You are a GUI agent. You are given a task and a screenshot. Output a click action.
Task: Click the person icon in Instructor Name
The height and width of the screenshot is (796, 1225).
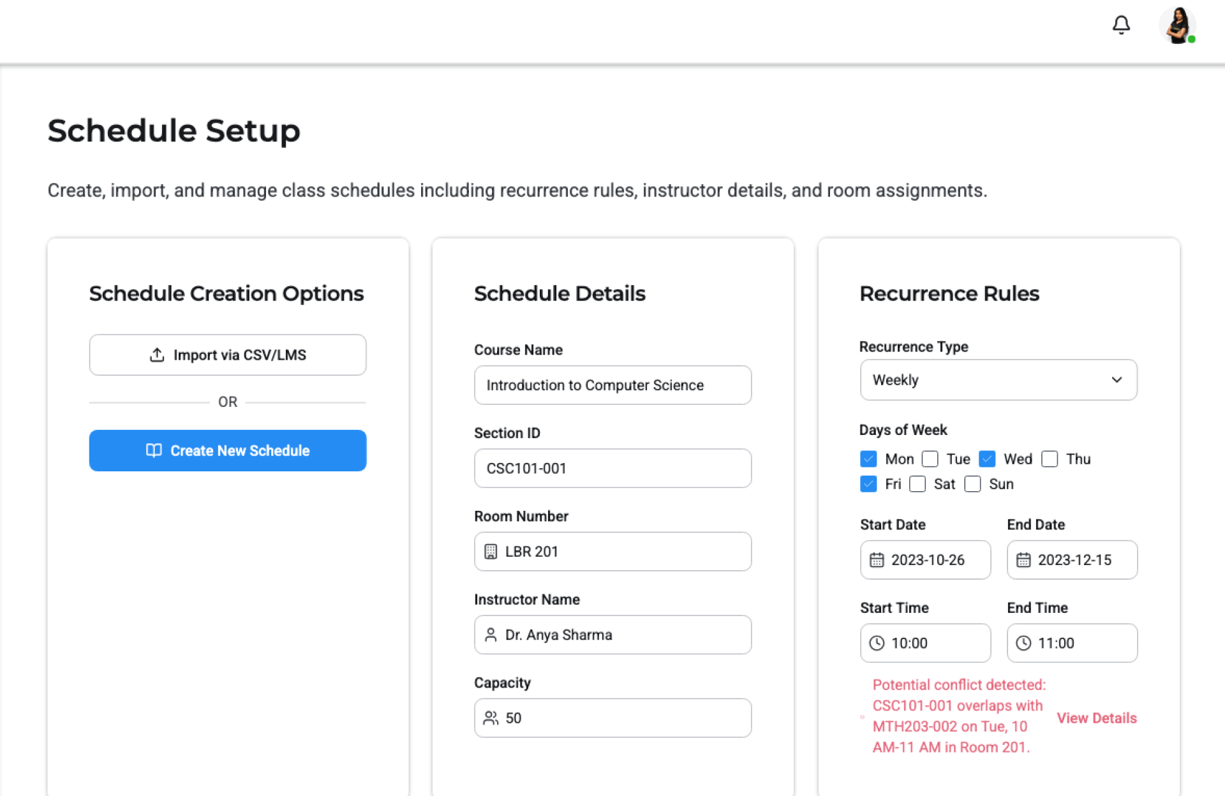pos(491,635)
